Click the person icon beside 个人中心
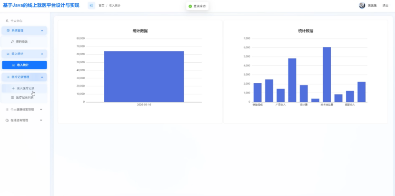The image size is (395, 196). [7, 21]
